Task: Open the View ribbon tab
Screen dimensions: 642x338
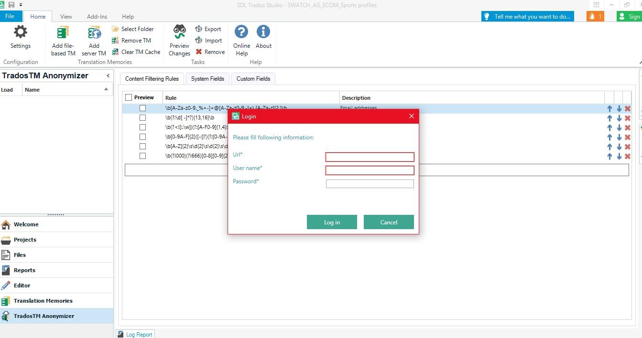Action: (x=66, y=16)
